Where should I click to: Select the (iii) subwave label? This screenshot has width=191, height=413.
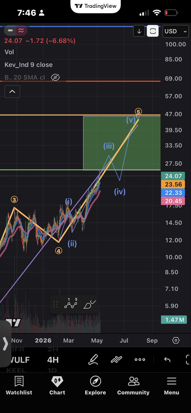pyautogui.click(x=109, y=146)
